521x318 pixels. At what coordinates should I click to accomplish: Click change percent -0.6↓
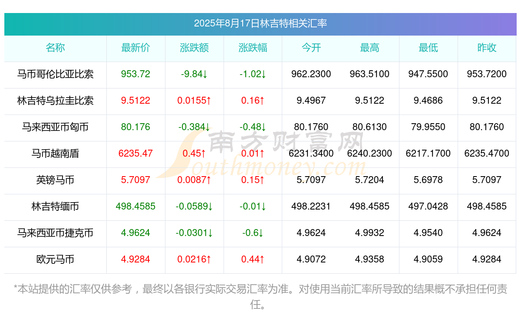[x=253, y=233]
